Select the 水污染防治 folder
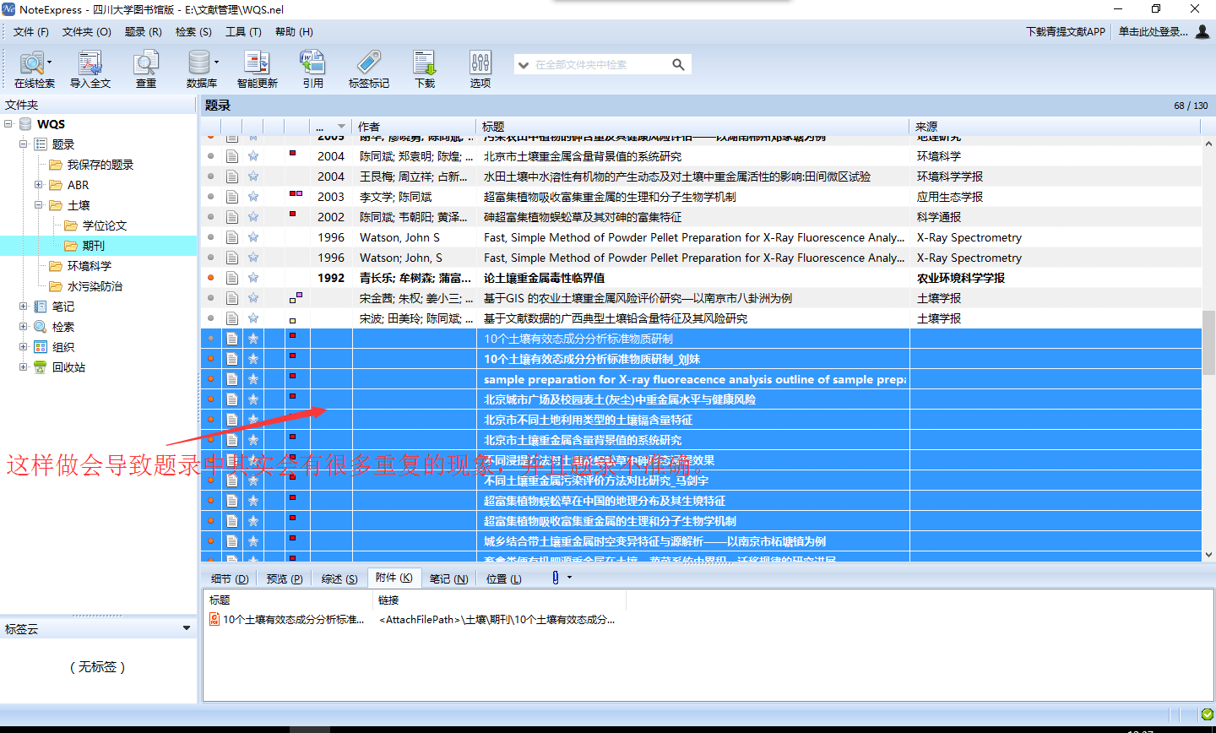1216x733 pixels. pyautogui.click(x=95, y=286)
